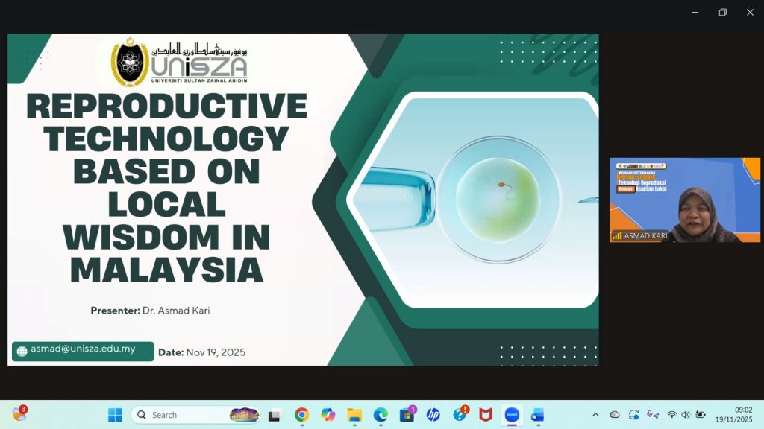Image resolution: width=764 pixels, height=429 pixels.
Task: Open the clock and date panel
Action: (733, 415)
